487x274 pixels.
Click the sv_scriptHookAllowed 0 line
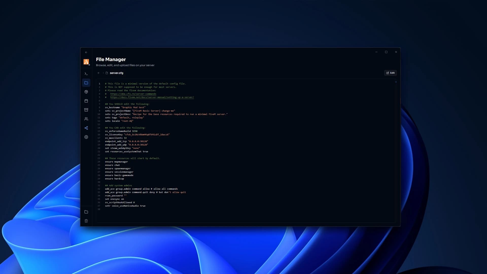click(x=120, y=202)
